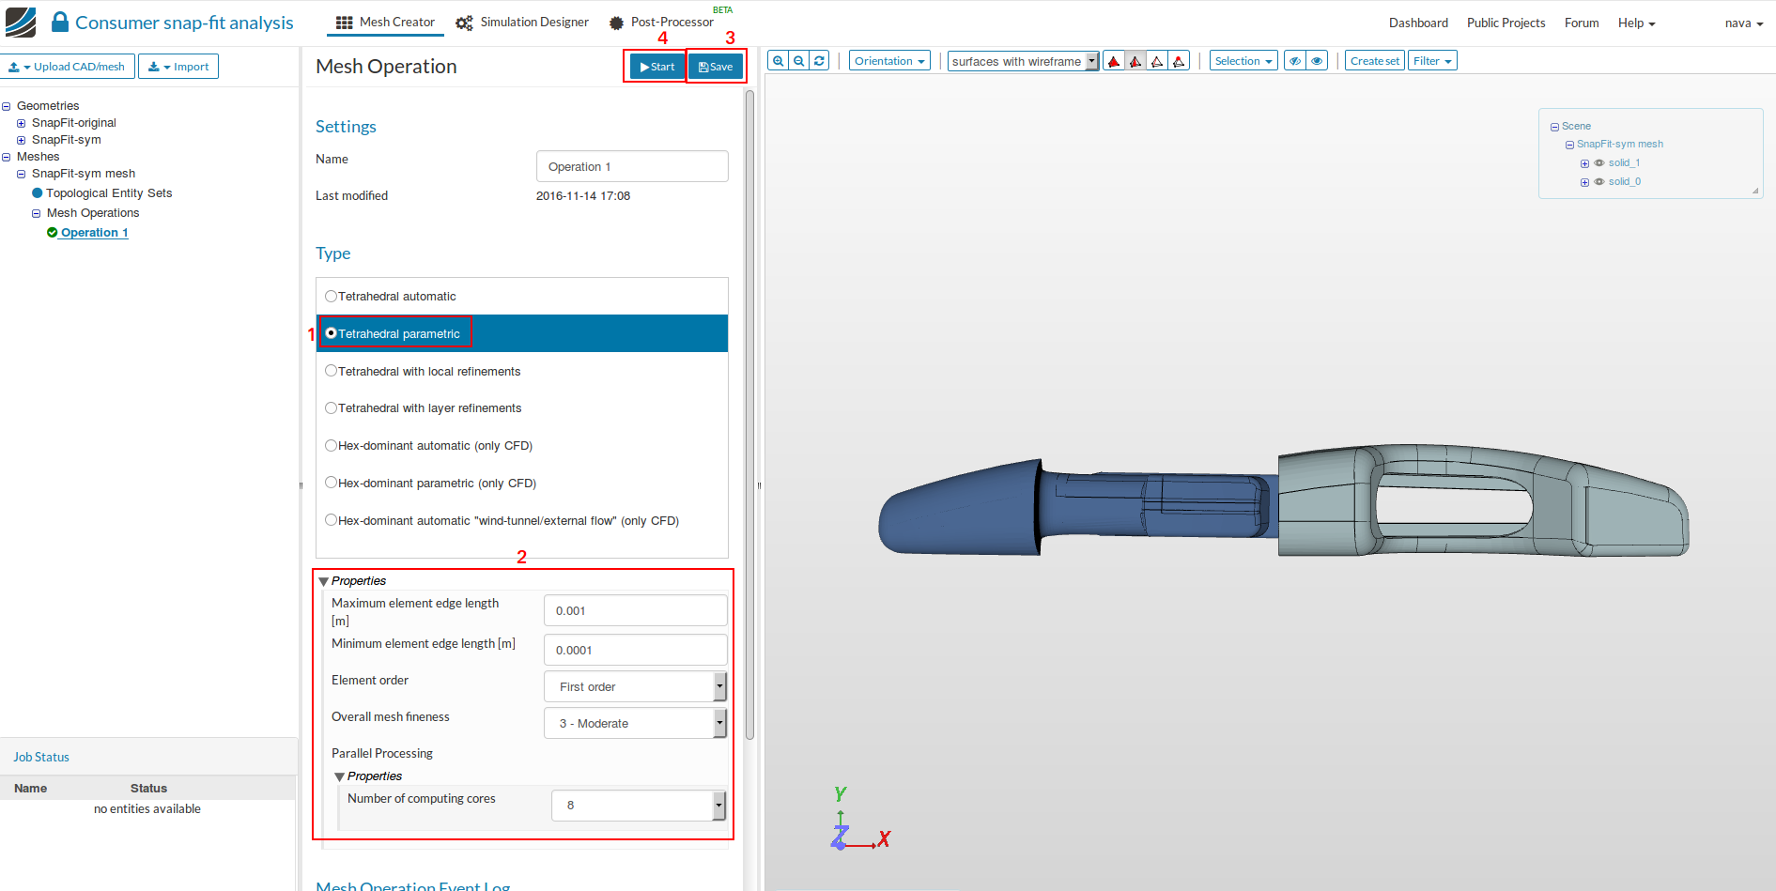1776x891 pixels.
Task: Toggle visibility of solid_0
Action: click(x=1599, y=182)
